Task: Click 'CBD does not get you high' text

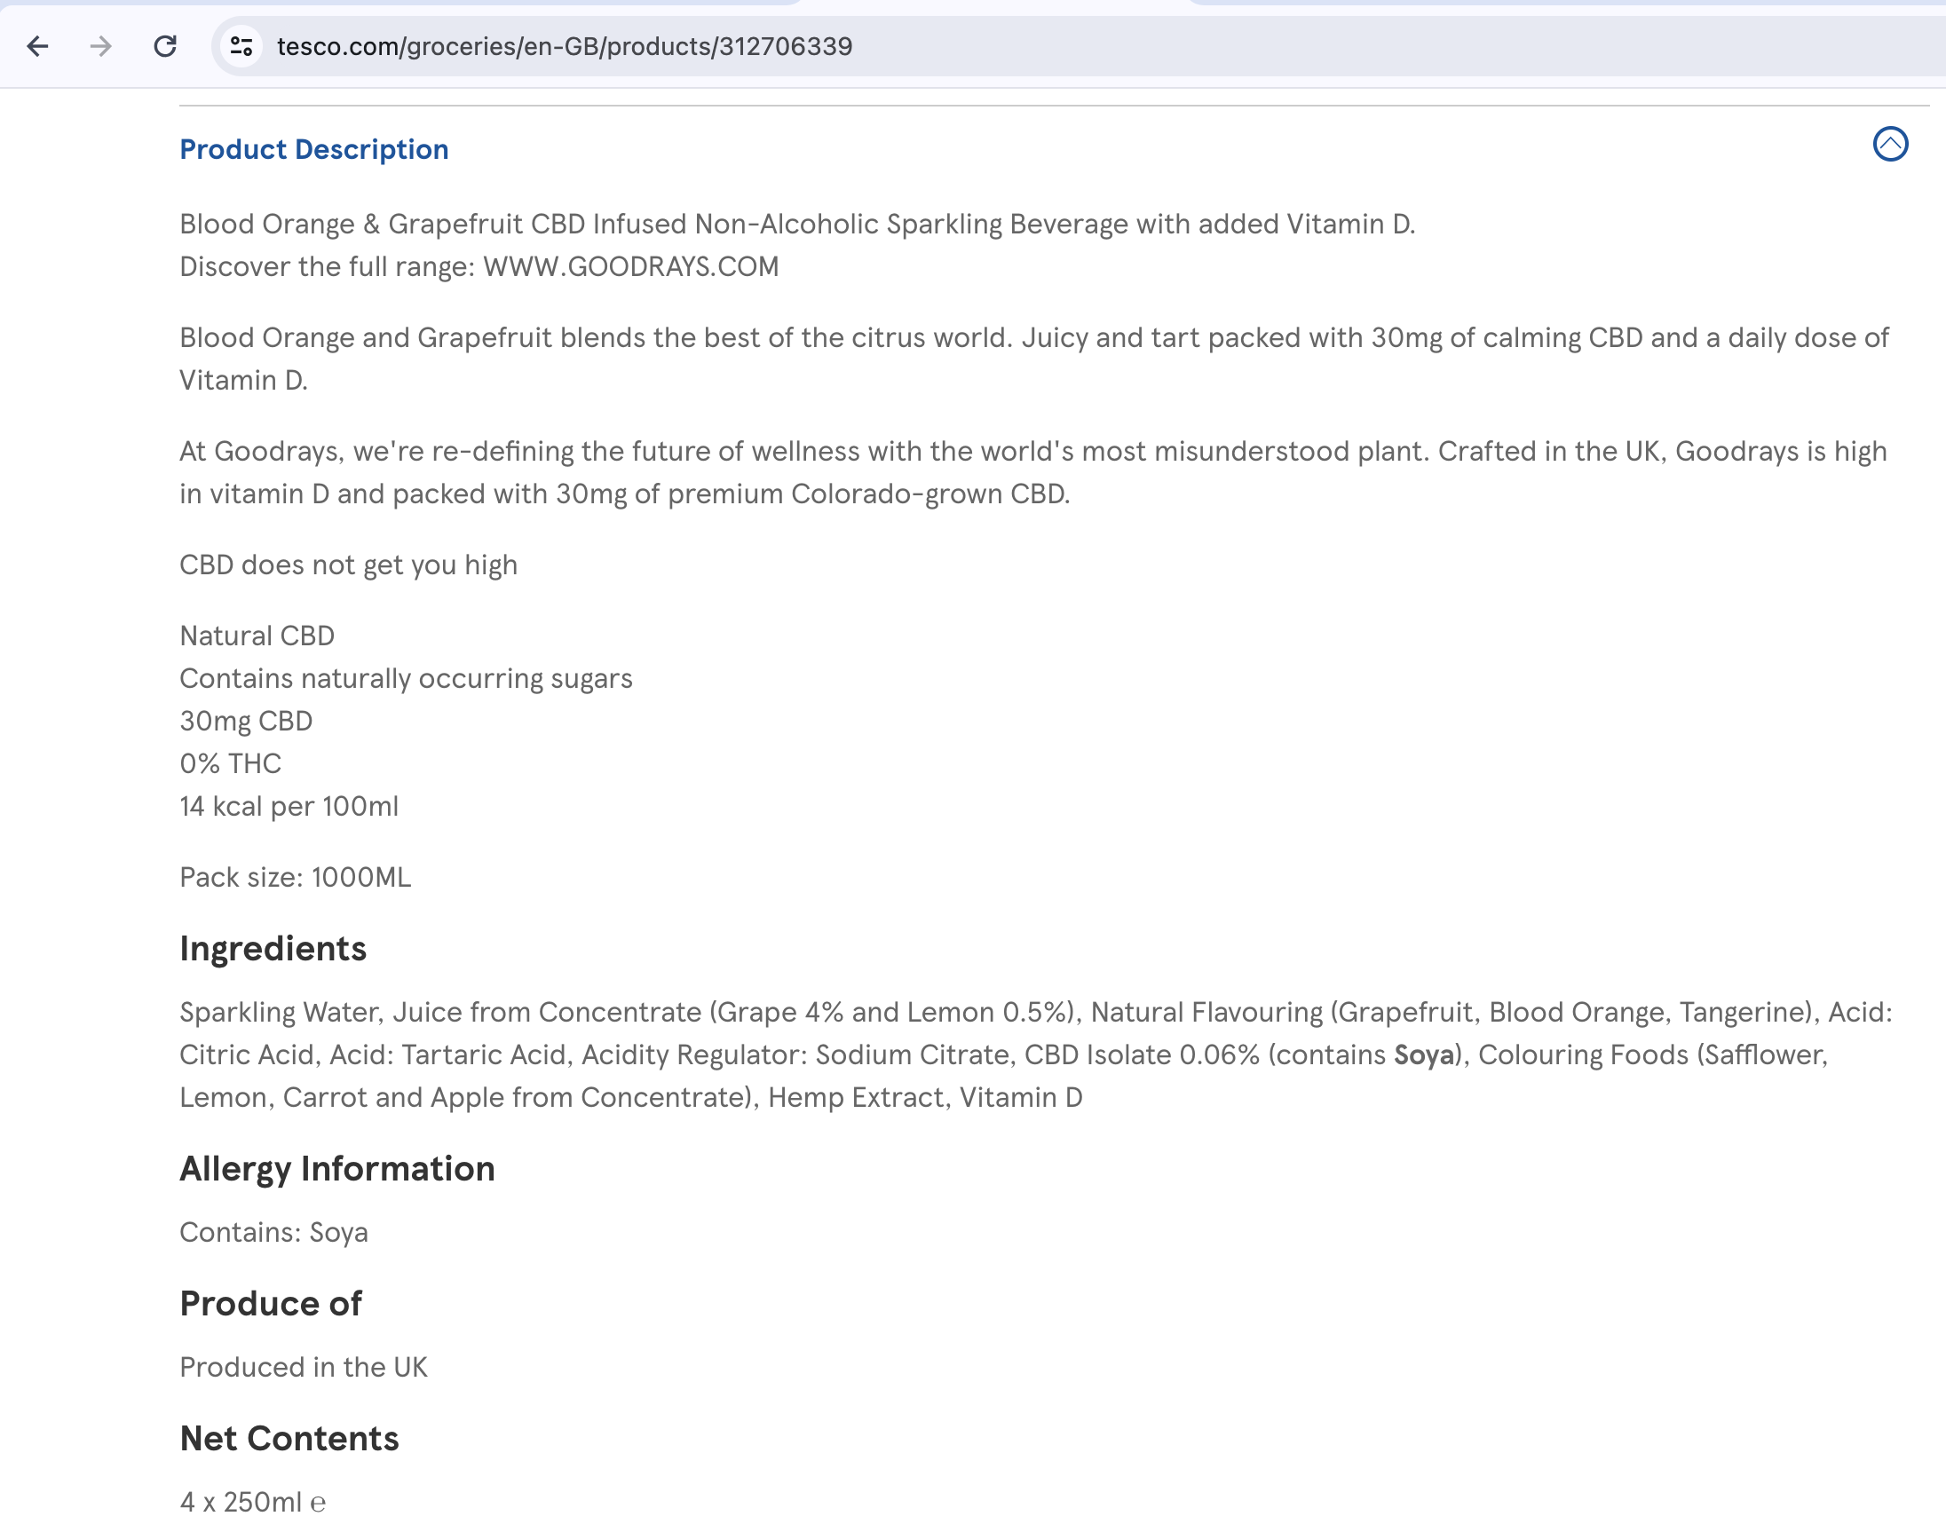Action: 348,565
